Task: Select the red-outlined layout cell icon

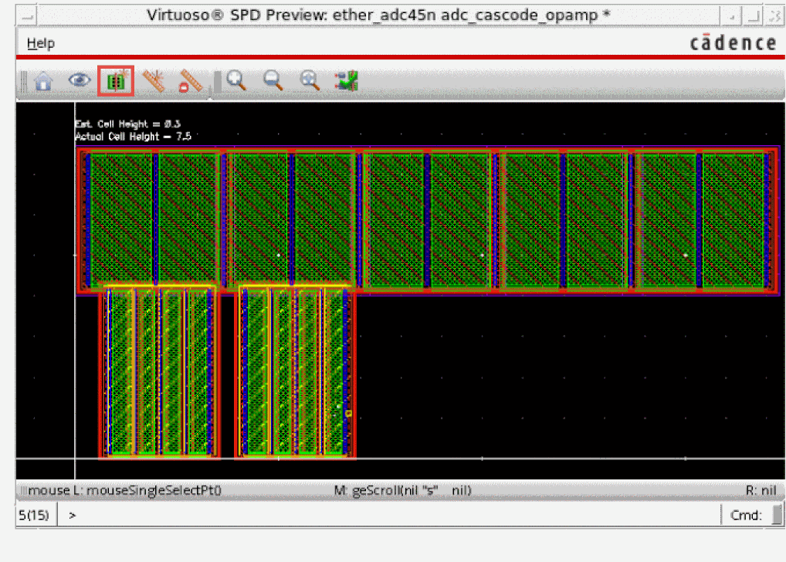Action: click(116, 81)
